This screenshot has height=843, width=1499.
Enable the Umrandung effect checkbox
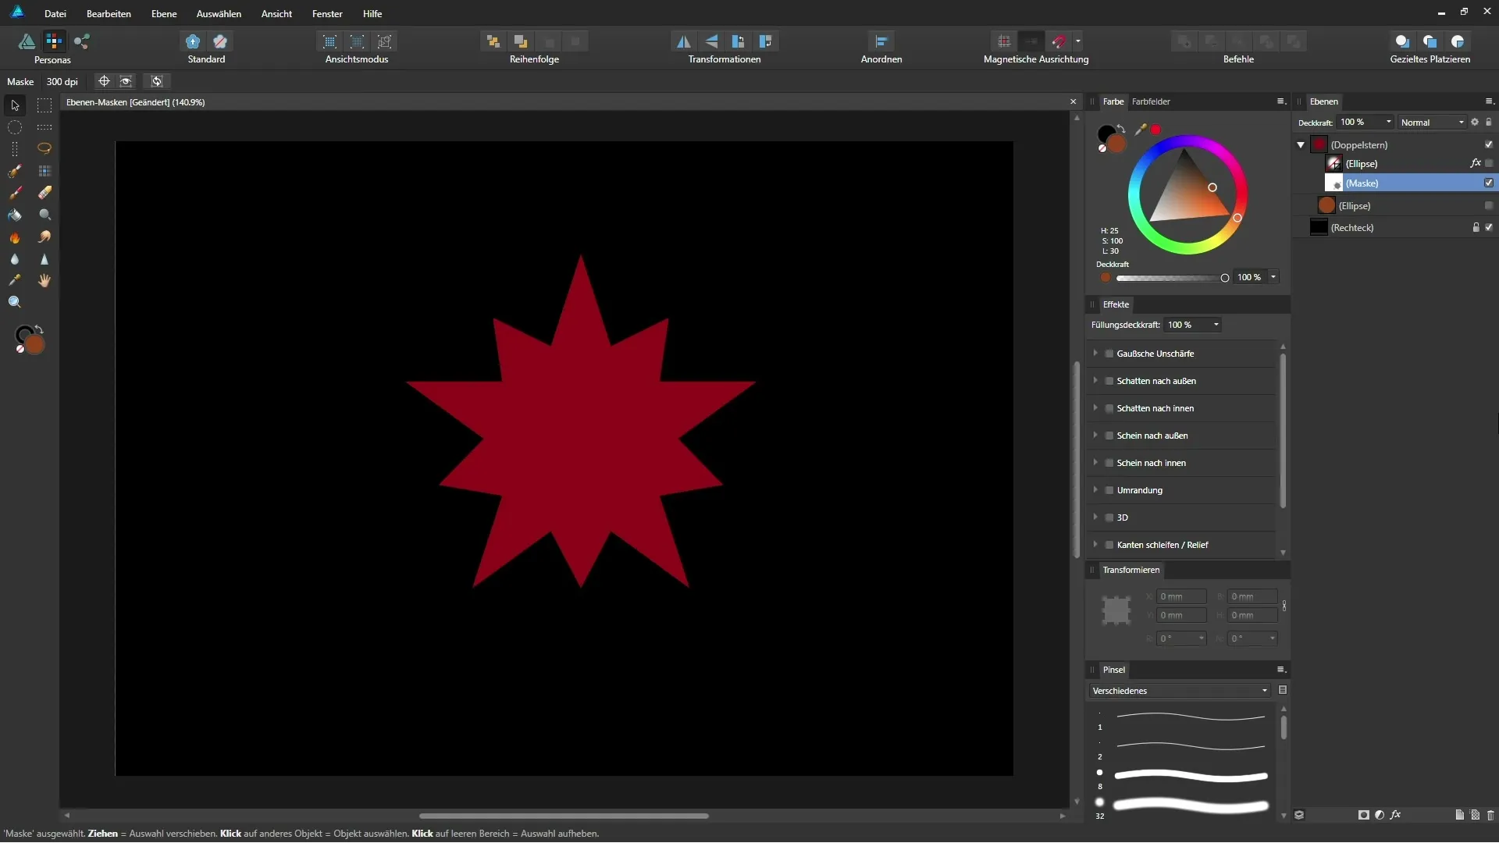click(x=1109, y=490)
